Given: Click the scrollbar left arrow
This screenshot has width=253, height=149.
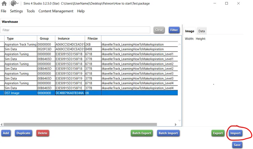Looking at the screenshot, I should point(2,125).
